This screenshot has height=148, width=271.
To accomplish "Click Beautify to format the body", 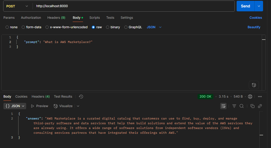I will 254,27.
